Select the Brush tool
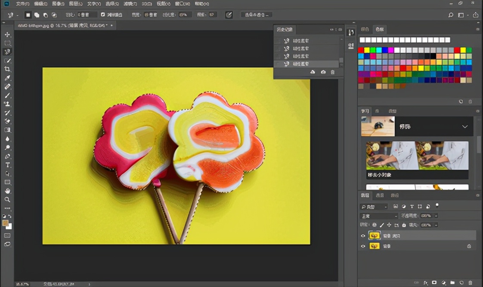 7,95
